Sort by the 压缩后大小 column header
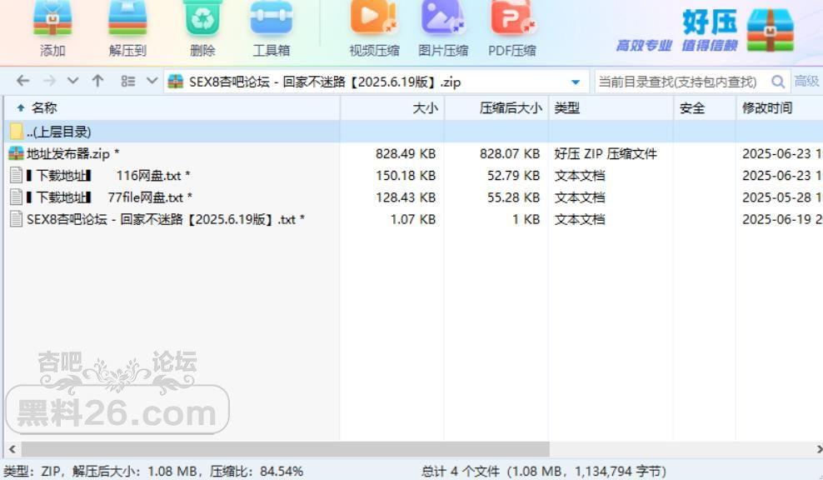 [496, 108]
